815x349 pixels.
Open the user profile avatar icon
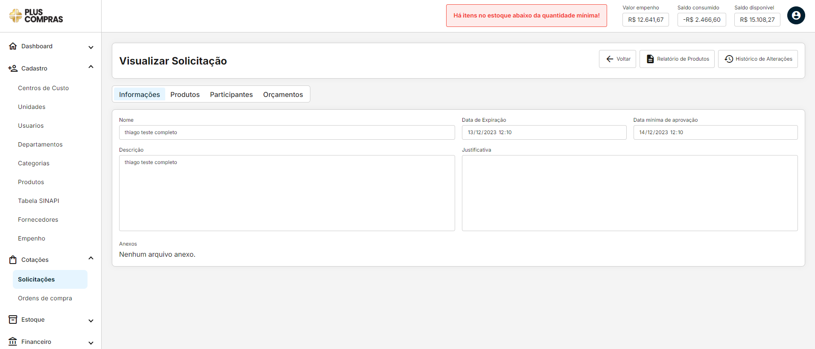pyautogui.click(x=796, y=16)
